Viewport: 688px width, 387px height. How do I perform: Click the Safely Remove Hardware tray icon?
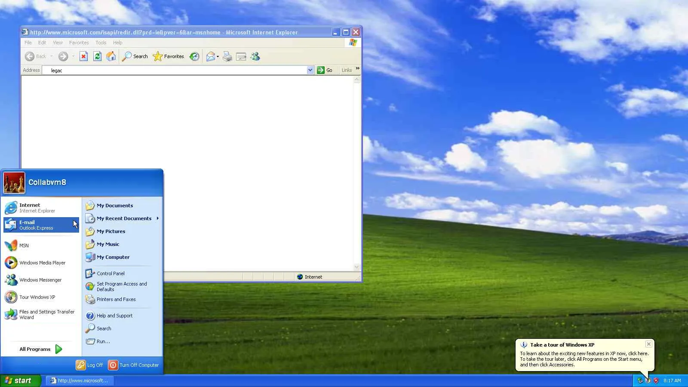[640, 381]
